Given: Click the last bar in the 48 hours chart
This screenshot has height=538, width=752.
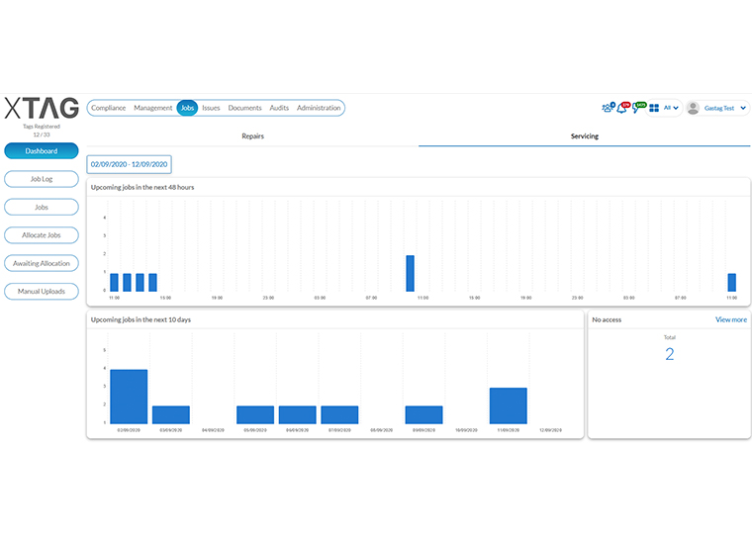Looking at the screenshot, I should point(732,283).
